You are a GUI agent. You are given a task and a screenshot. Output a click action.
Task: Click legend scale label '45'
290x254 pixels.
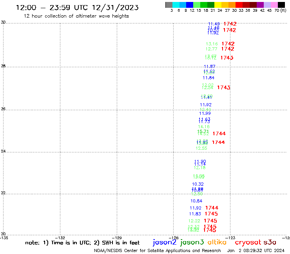tap(269, 11)
